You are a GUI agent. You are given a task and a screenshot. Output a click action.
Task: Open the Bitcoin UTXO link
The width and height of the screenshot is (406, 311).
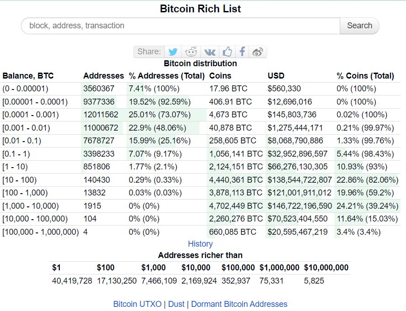click(x=137, y=304)
